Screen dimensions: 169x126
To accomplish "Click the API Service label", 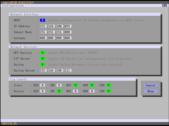I will coord(23,53).
